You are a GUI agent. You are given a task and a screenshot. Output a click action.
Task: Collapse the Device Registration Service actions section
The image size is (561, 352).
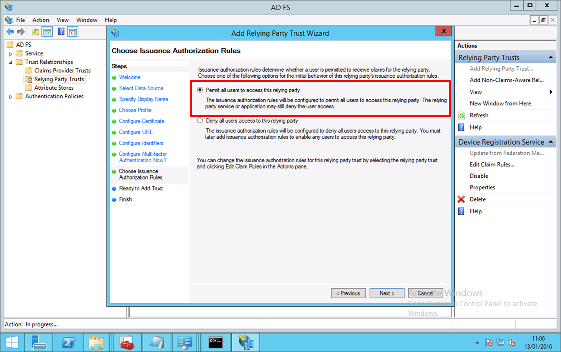tap(551, 142)
